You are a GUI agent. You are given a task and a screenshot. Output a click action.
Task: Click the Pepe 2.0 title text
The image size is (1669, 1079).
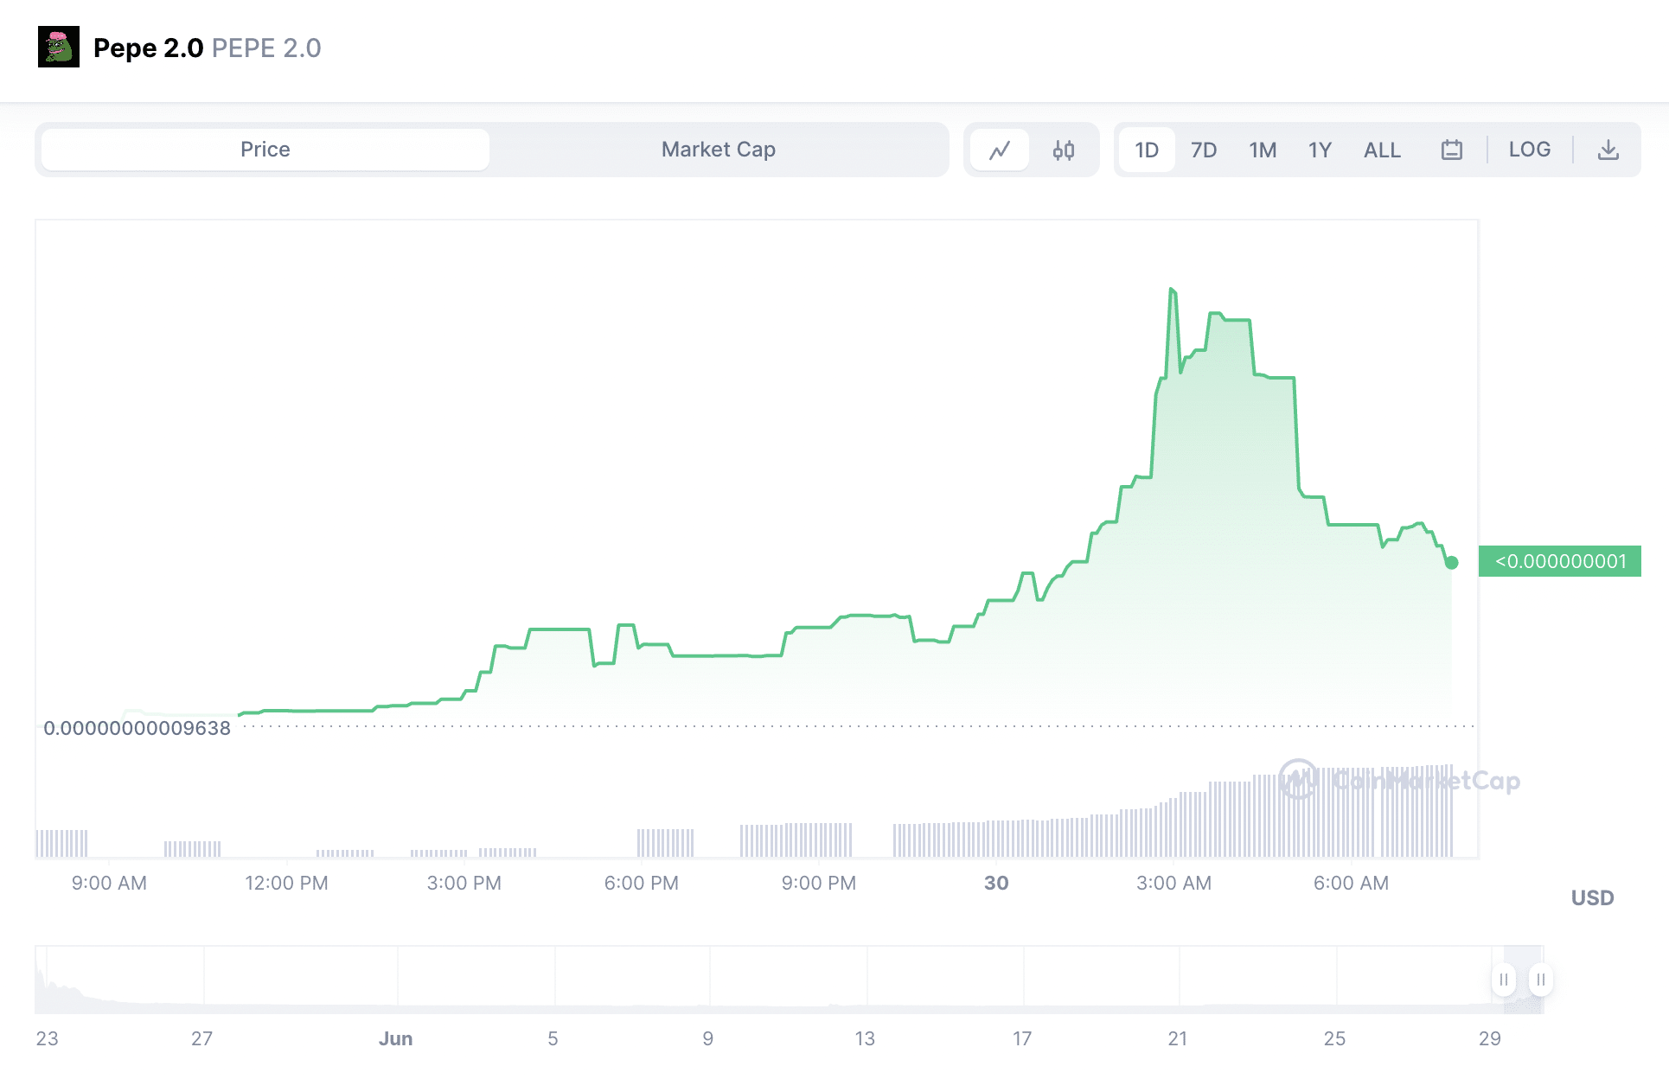click(148, 48)
